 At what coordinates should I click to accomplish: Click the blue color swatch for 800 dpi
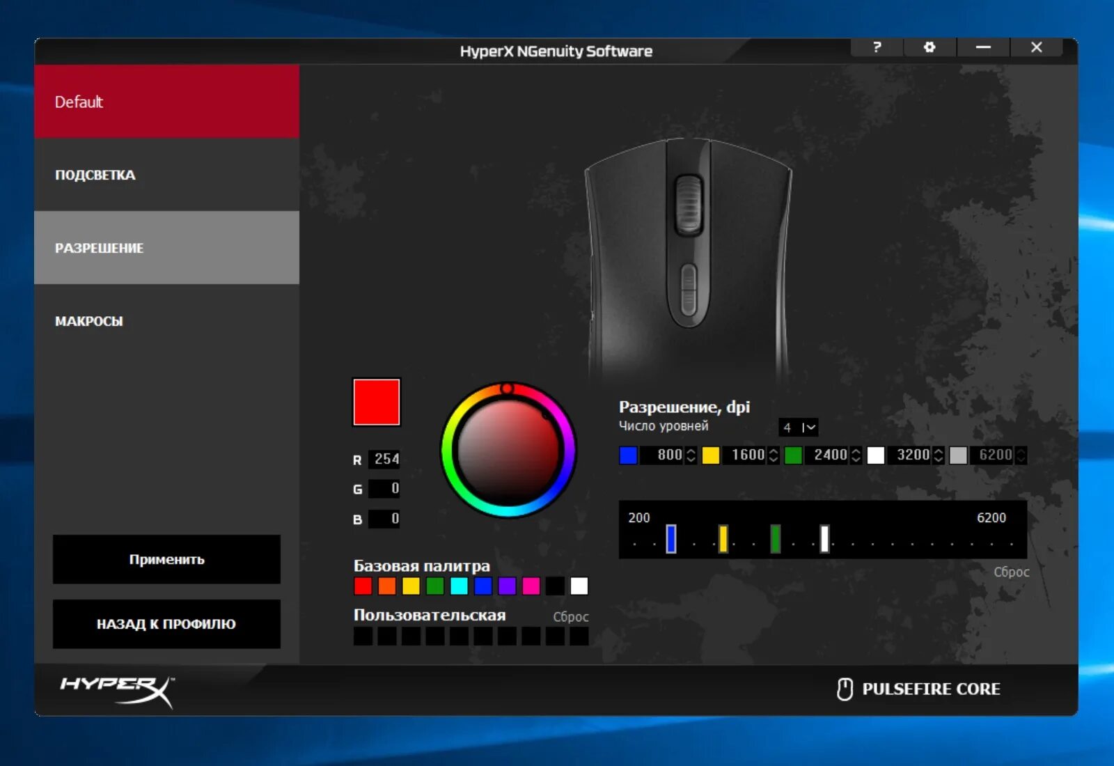click(628, 455)
